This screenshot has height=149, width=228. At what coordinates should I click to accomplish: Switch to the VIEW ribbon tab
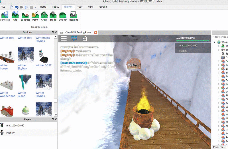91,7
